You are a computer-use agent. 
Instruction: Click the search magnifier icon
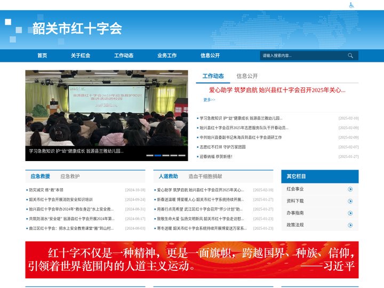coord(350,55)
